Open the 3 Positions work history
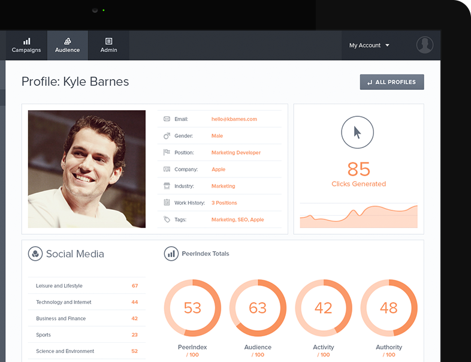Image resolution: width=471 pixels, height=362 pixels. 224,203
